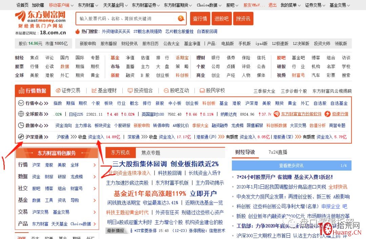Click the check circle icon for 行情中心

click(x=21, y=103)
